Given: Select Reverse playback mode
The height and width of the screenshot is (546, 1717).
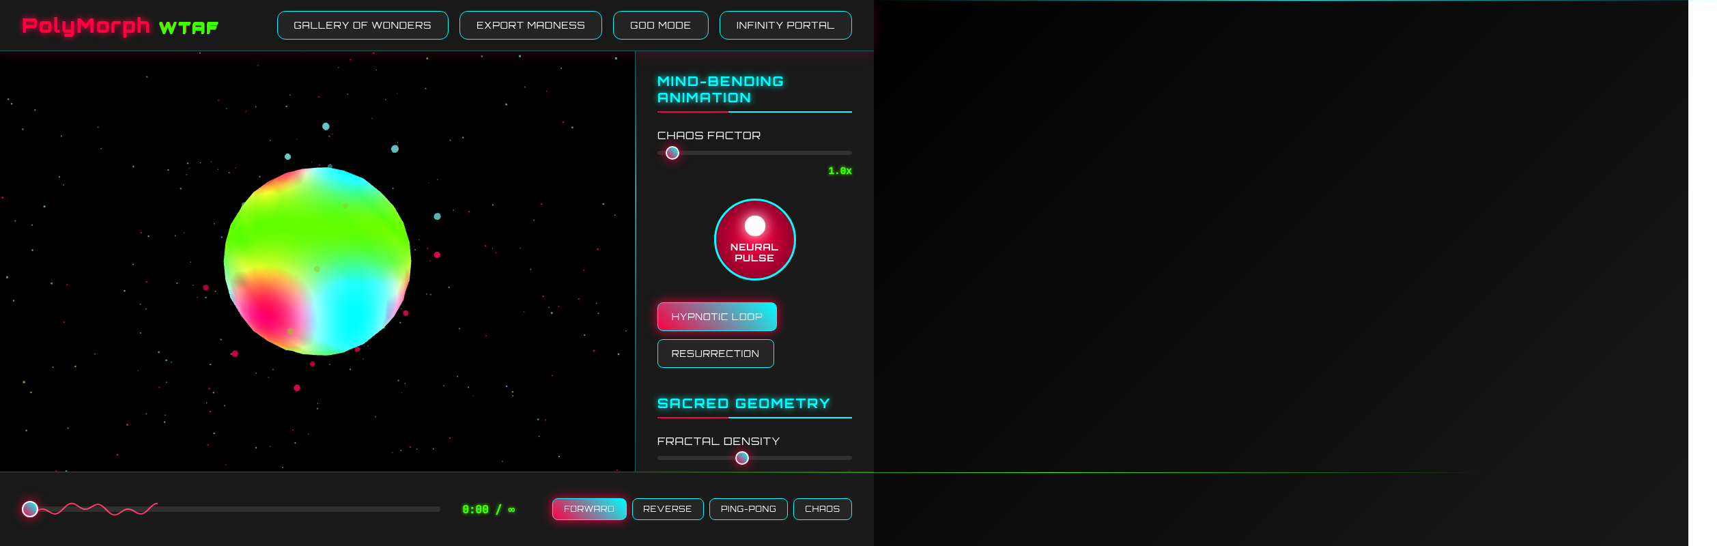Looking at the screenshot, I should click(668, 509).
